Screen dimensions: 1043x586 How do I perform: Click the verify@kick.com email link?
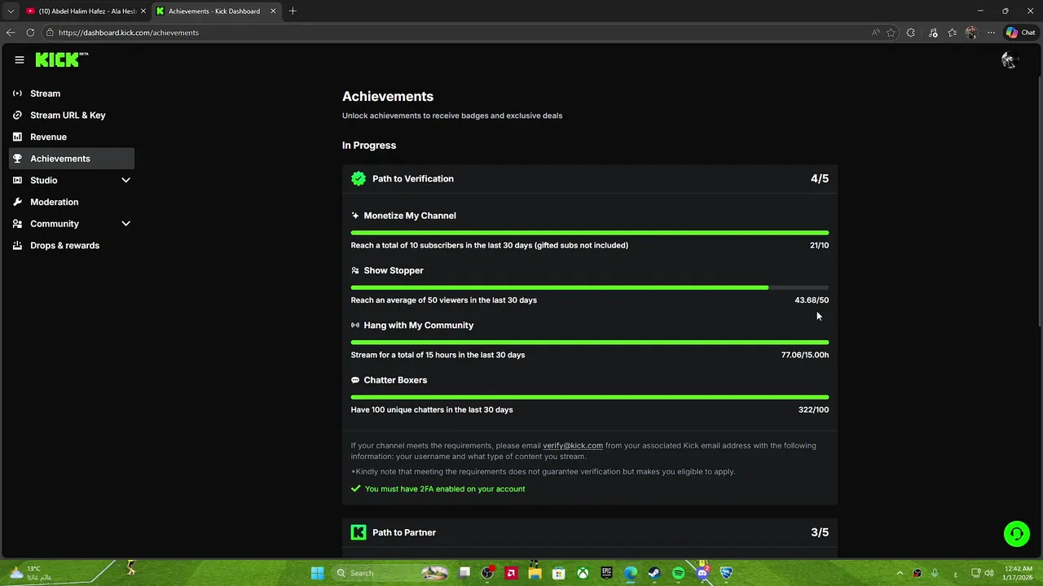tap(573, 446)
